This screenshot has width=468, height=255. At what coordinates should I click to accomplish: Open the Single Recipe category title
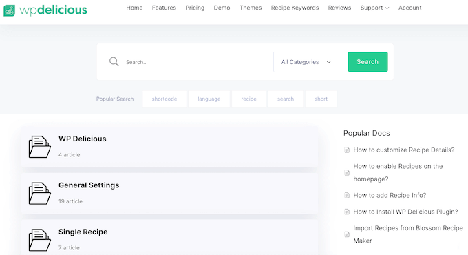tap(83, 232)
